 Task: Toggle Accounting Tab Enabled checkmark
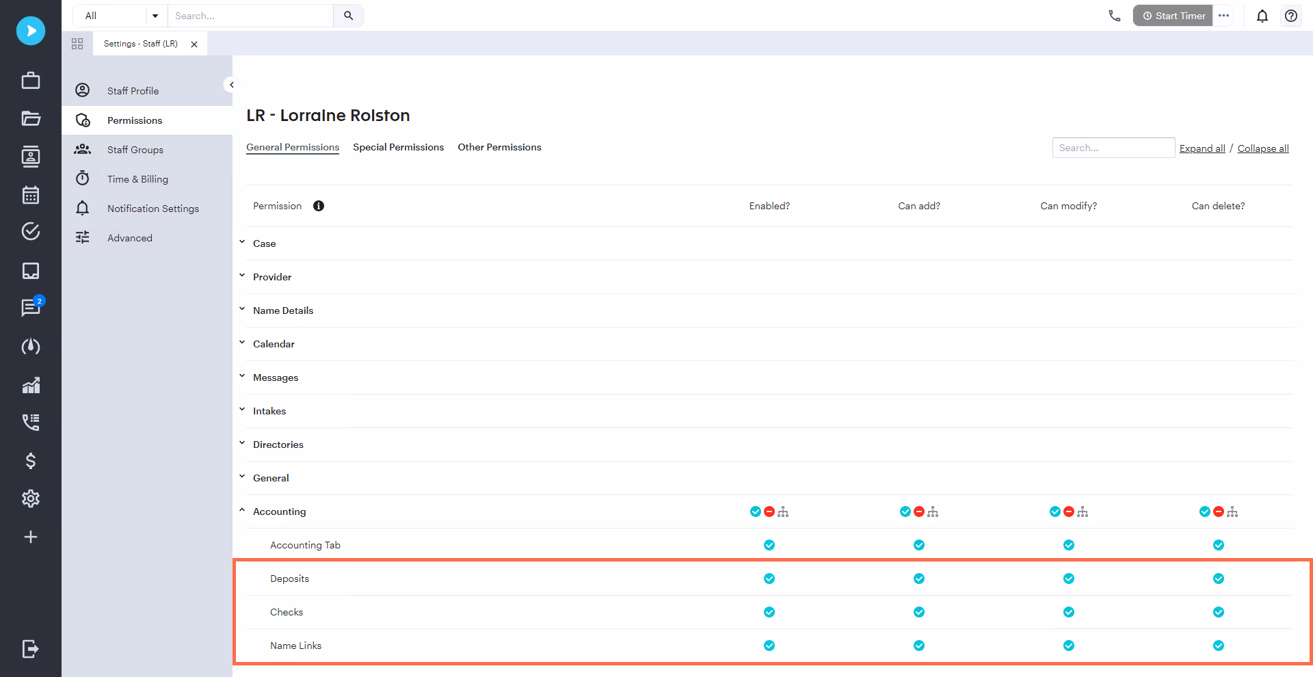(x=769, y=545)
